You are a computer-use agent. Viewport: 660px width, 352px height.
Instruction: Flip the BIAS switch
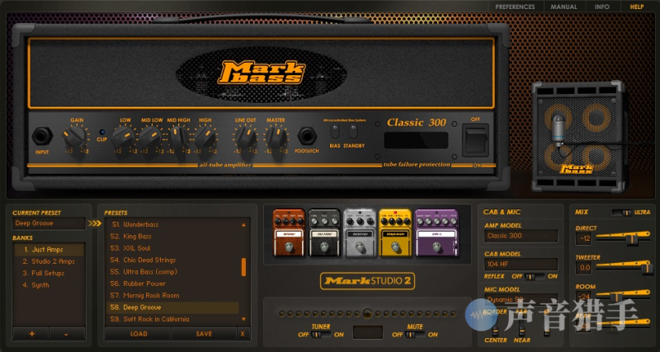coord(335,131)
